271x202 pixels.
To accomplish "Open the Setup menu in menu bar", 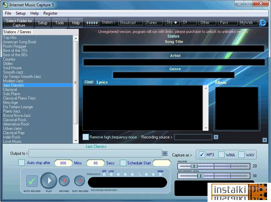I will [21, 13].
